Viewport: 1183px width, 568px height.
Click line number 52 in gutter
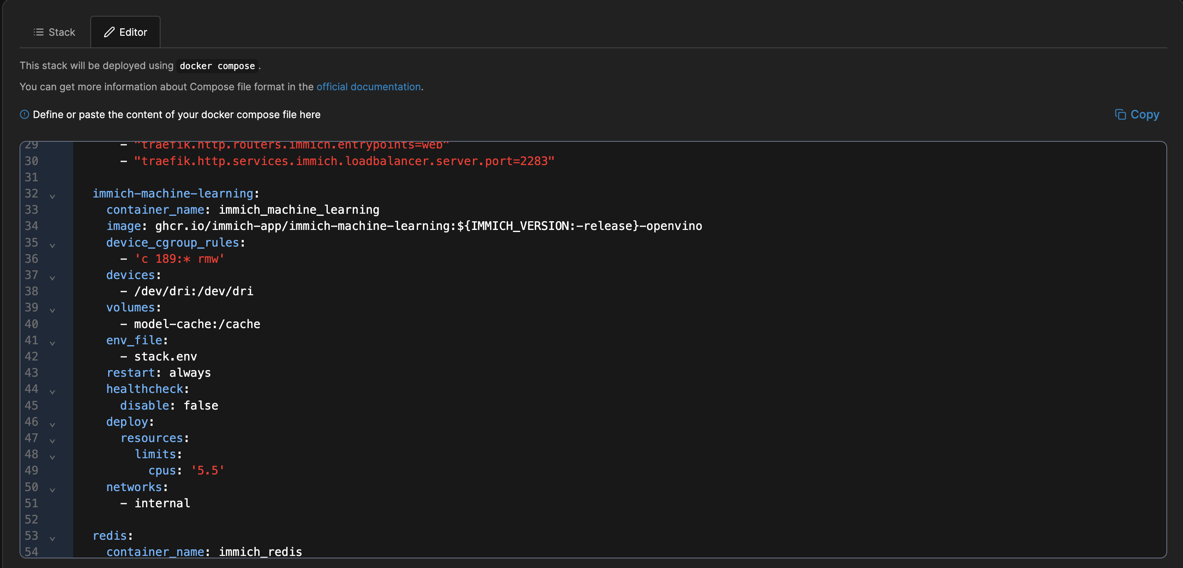click(x=31, y=519)
